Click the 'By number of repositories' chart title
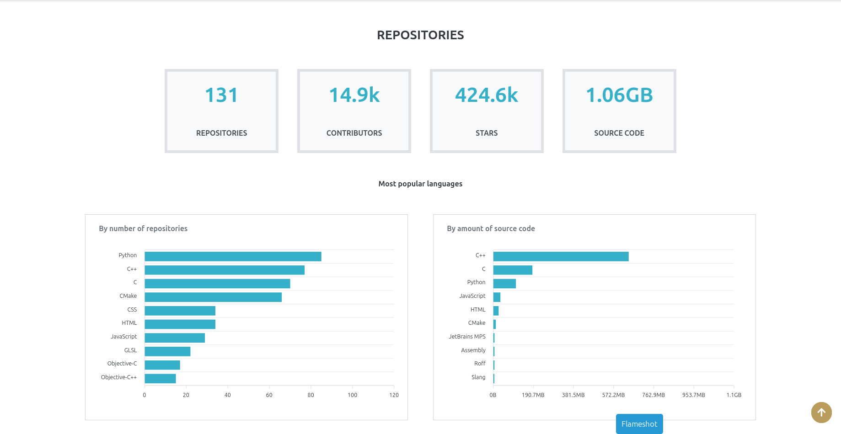This screenshot has width=841, height=434. coord(143,228)
